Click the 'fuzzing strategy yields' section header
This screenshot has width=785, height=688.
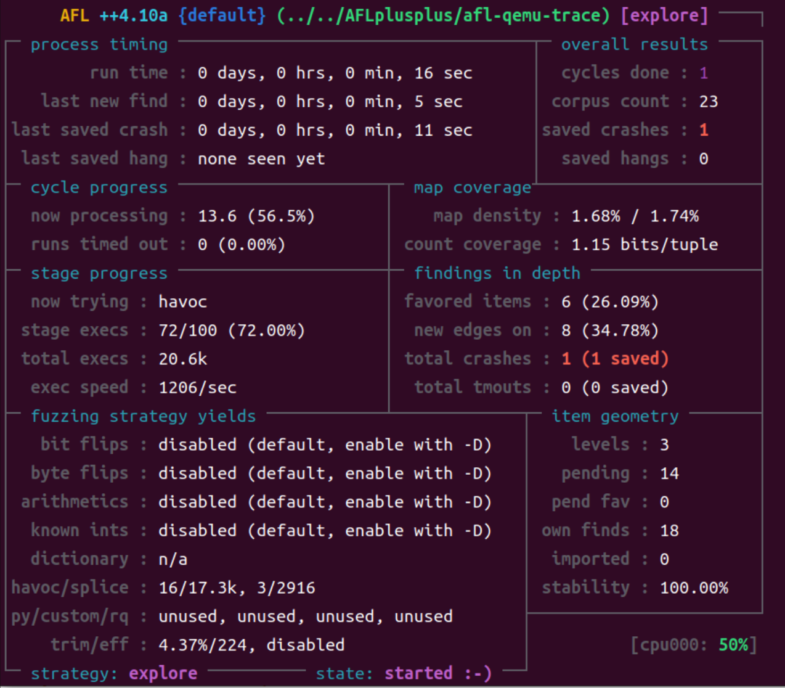tap(144, 416)
